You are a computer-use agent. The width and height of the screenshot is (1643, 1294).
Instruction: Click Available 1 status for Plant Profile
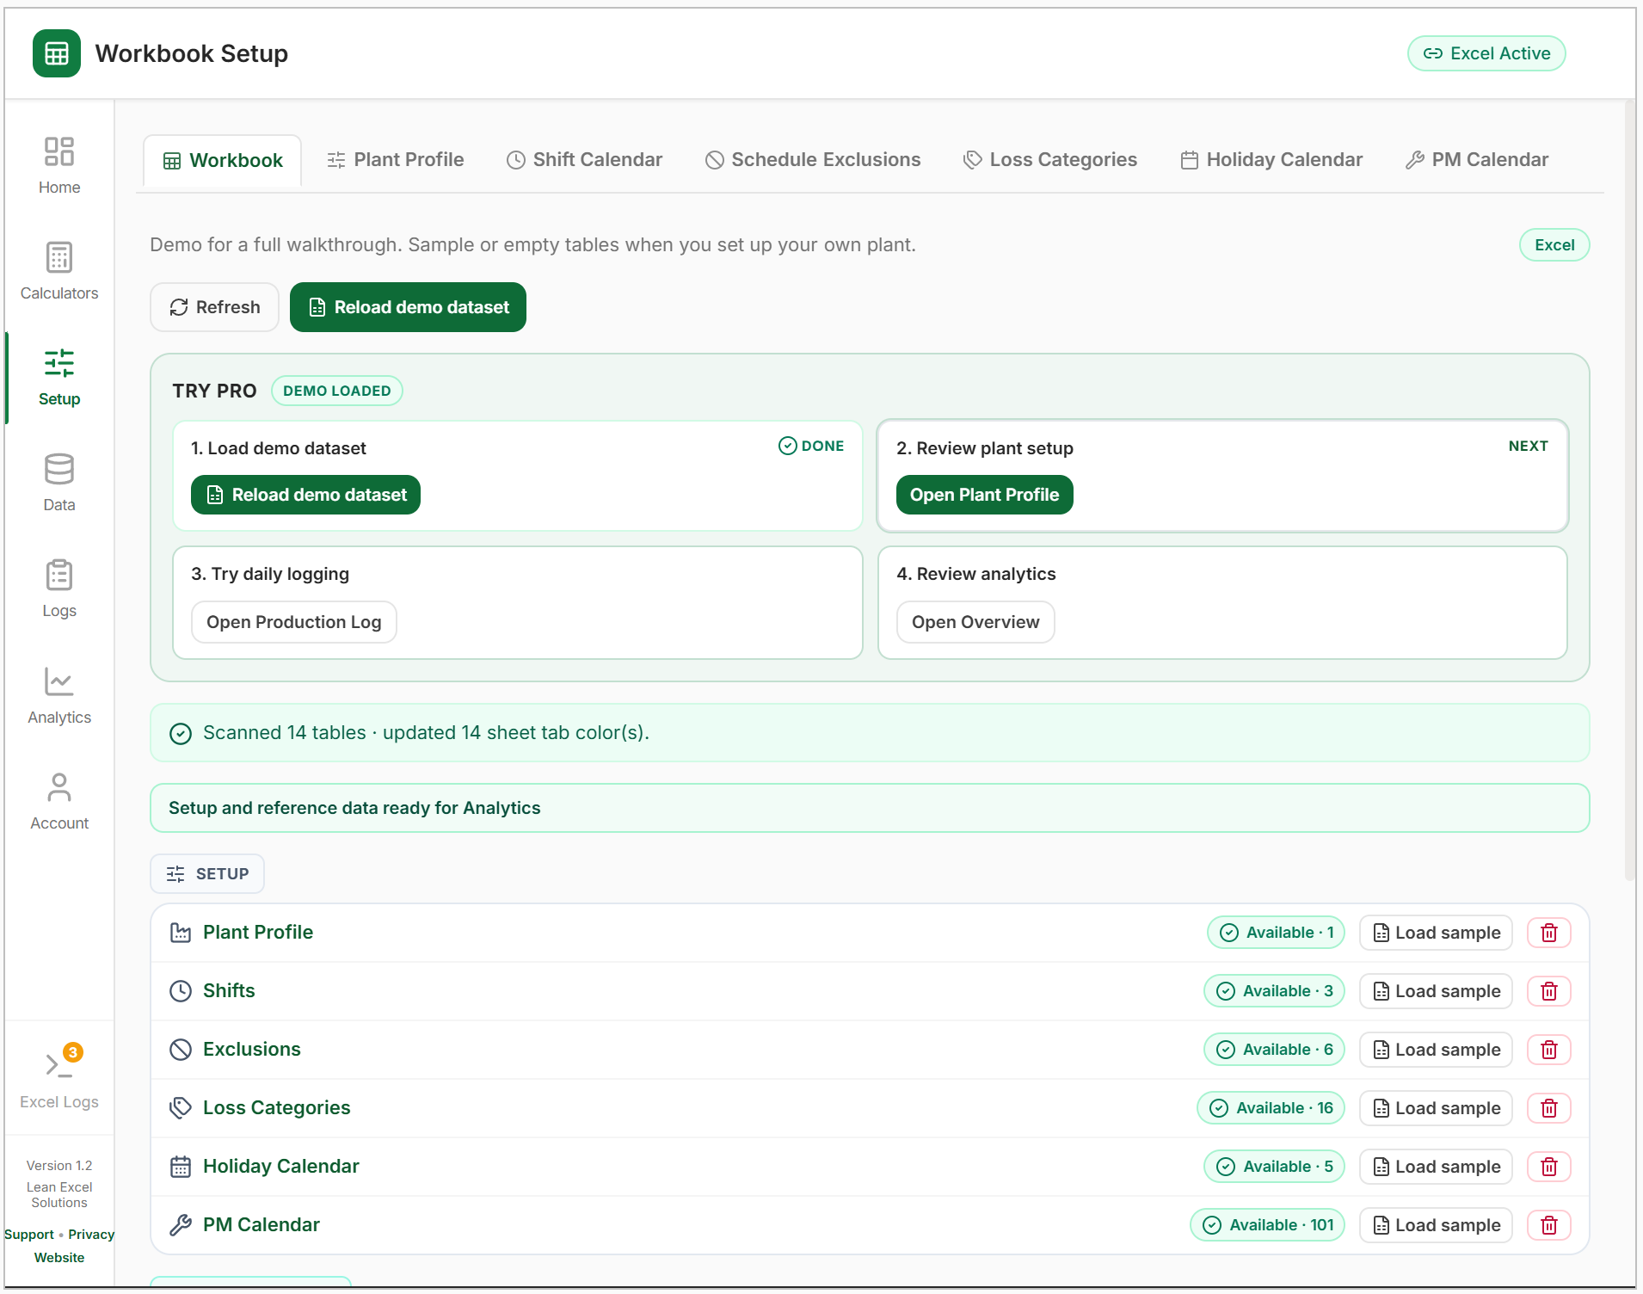(1276, 933)
